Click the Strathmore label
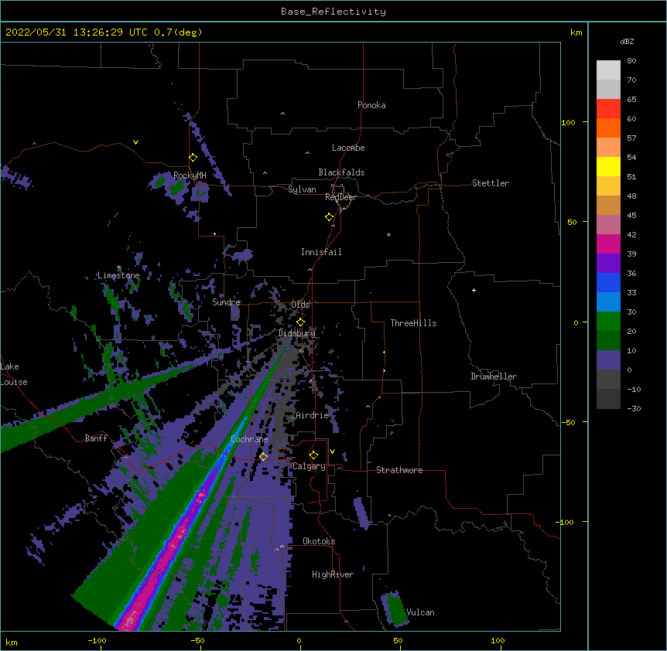Image resolution: width=667 pixels, height=651 pixels. [399, 470]
